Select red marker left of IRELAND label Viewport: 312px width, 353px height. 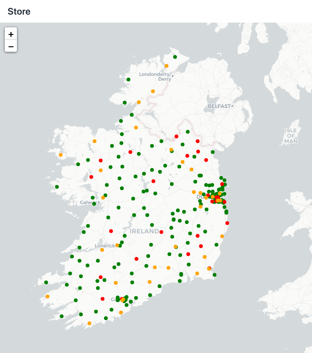coord(111,231)
